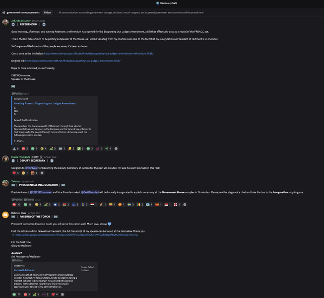
Task: Click the 'PASSING OF THE TORCH' heading text
Action: pos(35,217)
